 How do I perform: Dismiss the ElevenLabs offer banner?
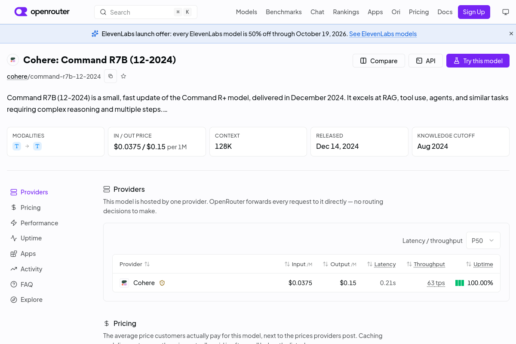511,34
